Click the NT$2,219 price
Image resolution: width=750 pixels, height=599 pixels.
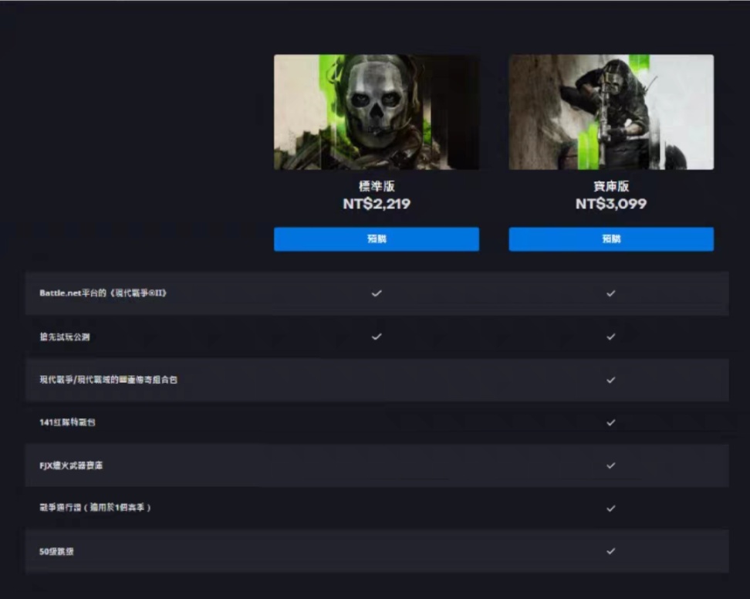377,204
